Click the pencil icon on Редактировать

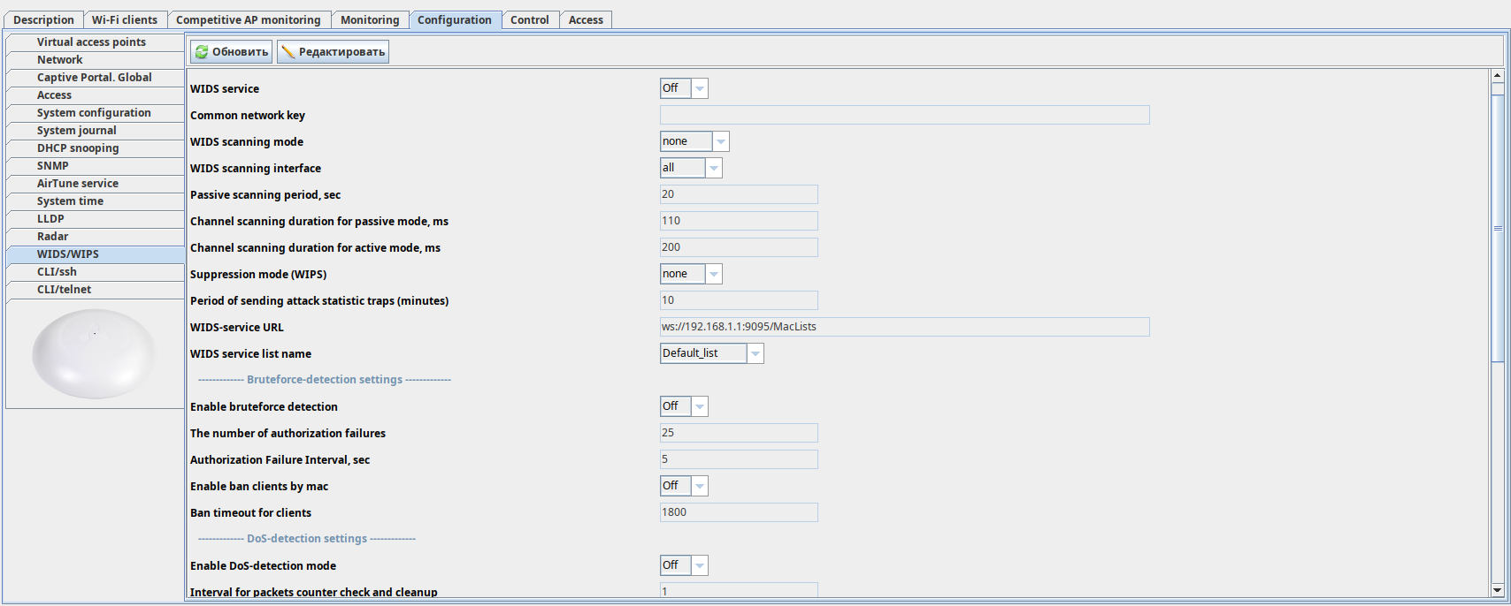[288, 52]
